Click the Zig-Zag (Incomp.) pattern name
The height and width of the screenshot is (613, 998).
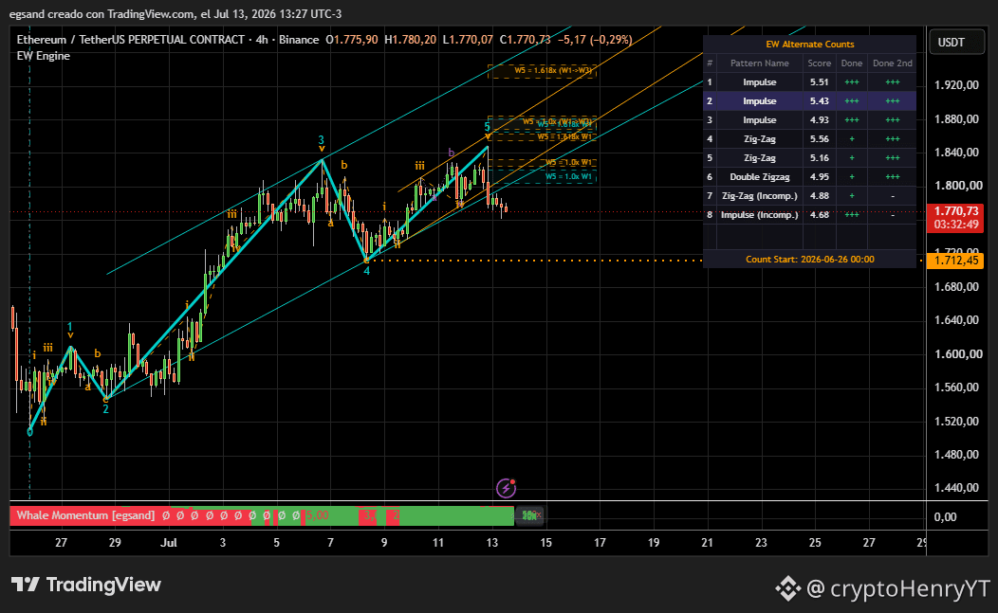click(x=759, y=196)
